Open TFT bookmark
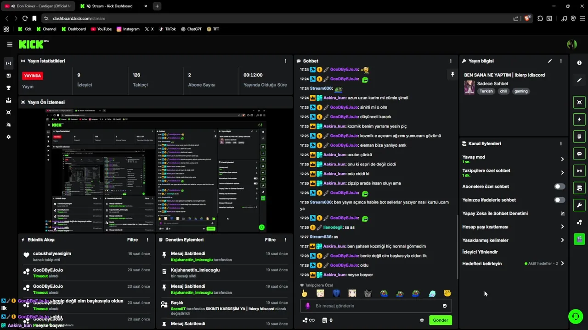Image resolution: width=588 pixels, height=330 pixels. point(213,29)
